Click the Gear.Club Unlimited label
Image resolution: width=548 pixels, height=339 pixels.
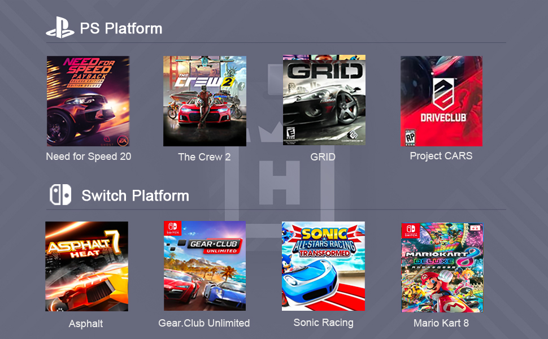click(204, 323)
